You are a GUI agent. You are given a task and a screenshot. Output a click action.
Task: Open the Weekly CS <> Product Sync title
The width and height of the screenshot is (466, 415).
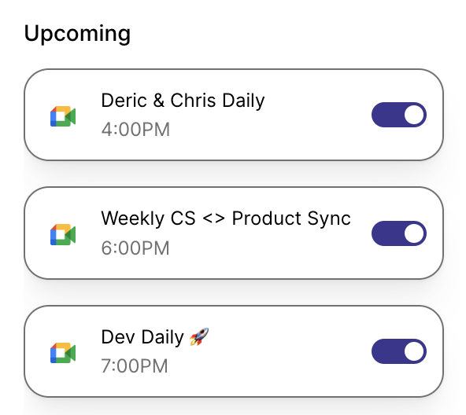click(x=226, y=219)
